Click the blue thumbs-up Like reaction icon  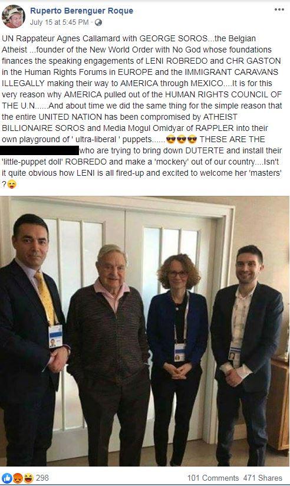[7, 478]
